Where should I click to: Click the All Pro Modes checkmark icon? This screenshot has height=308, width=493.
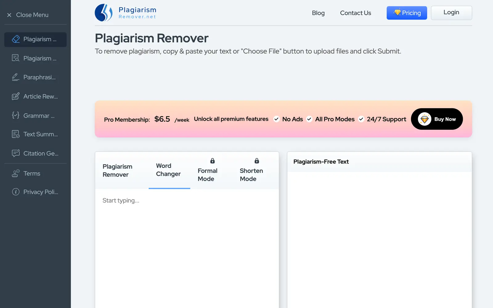(309, 119)
